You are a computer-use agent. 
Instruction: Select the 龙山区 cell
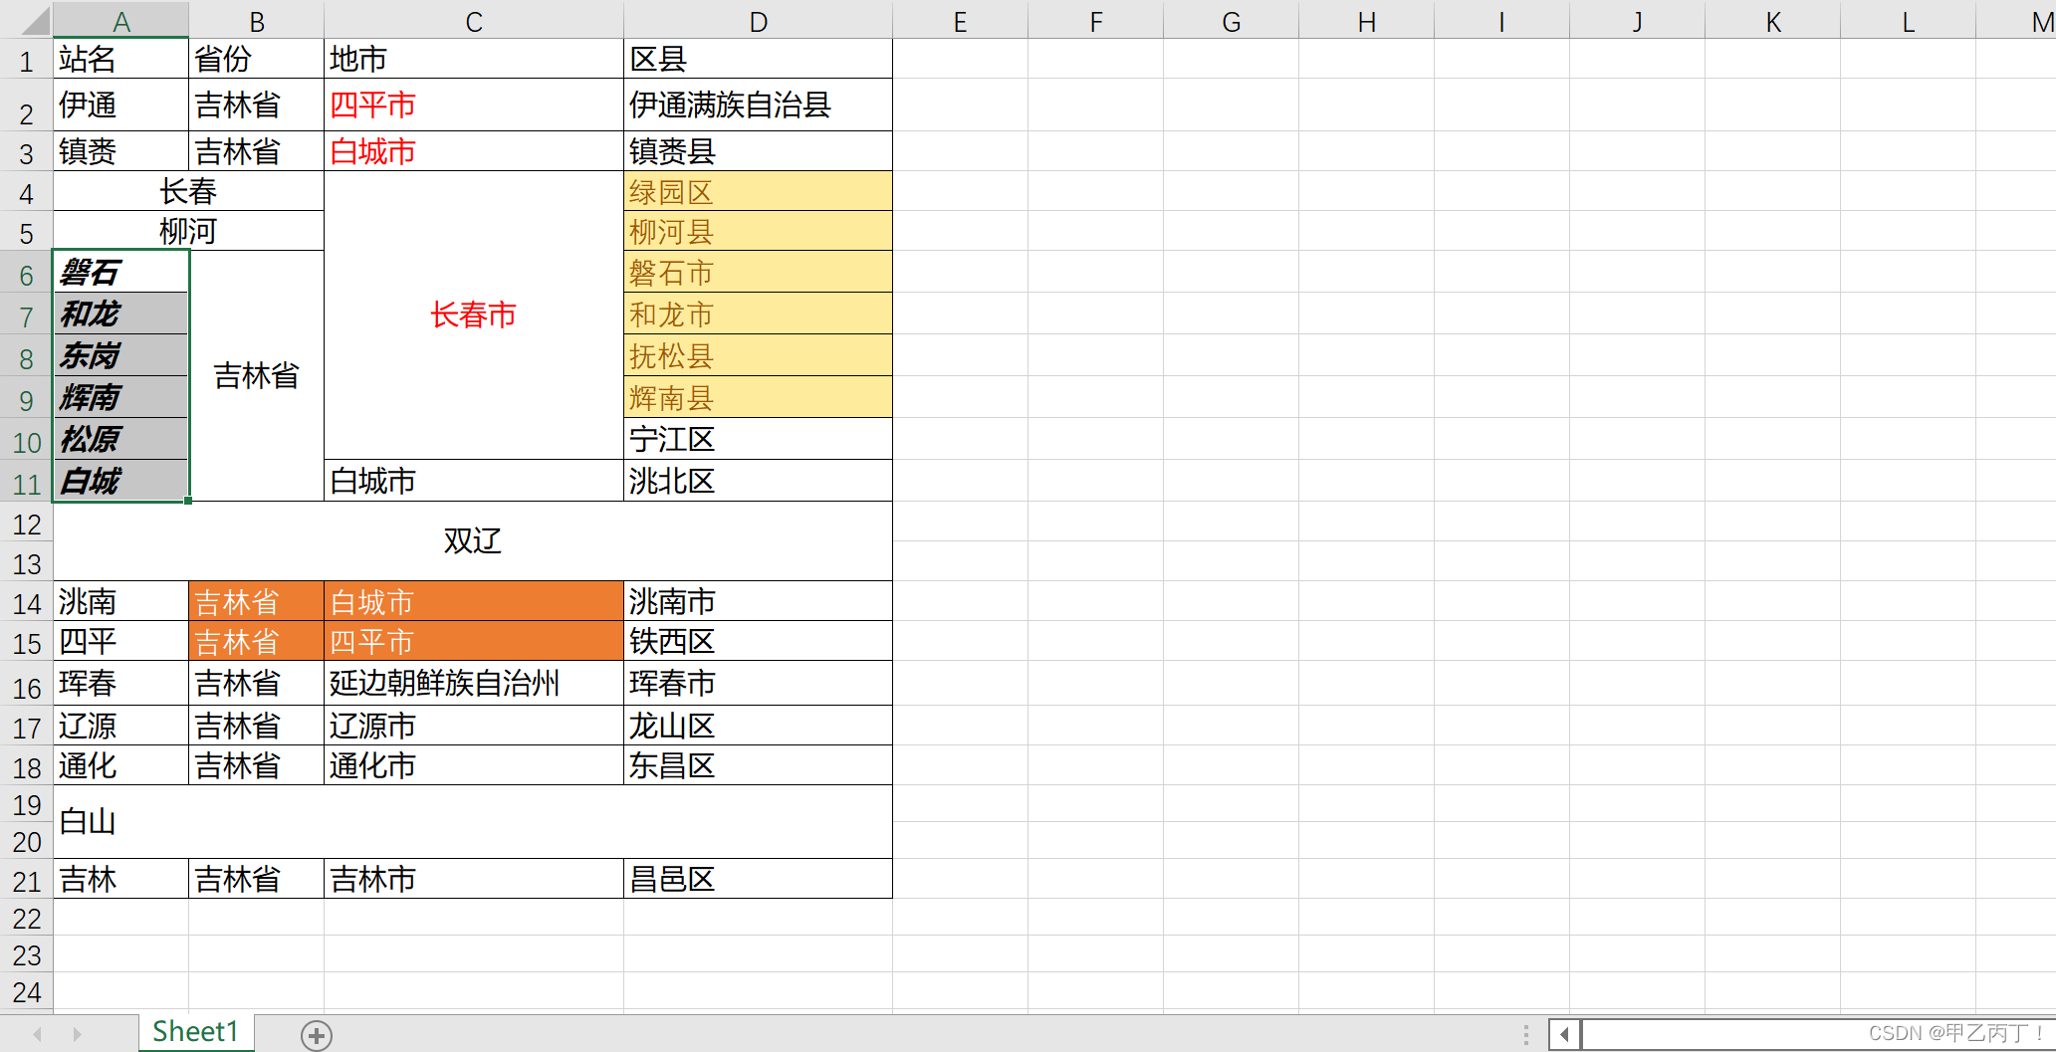click(x=759, y=726)
